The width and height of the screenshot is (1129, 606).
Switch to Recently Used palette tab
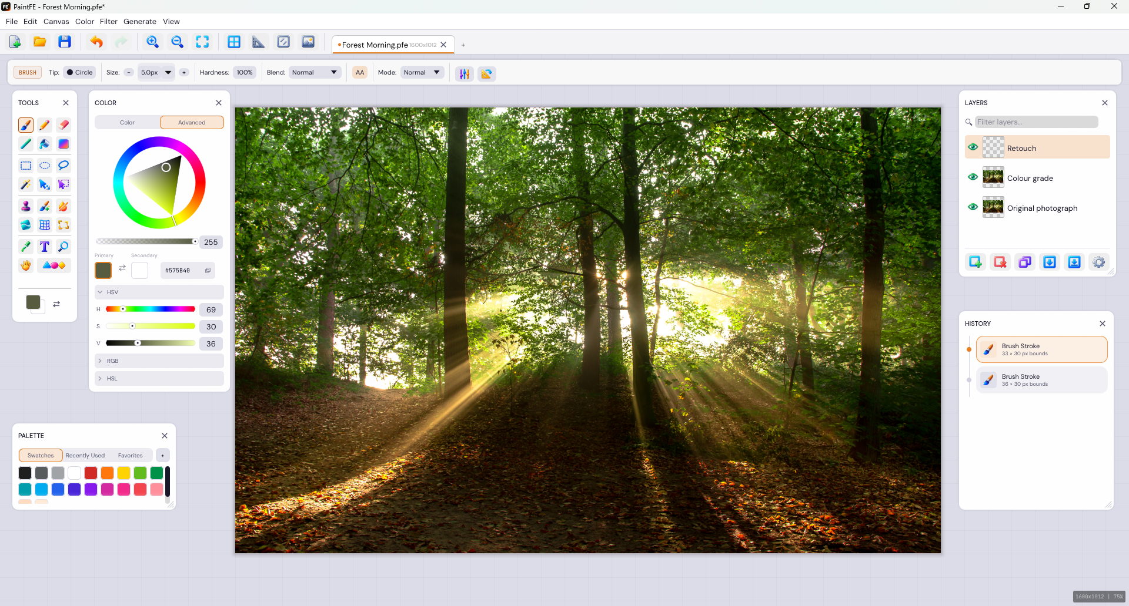click(x=85, y=456)
